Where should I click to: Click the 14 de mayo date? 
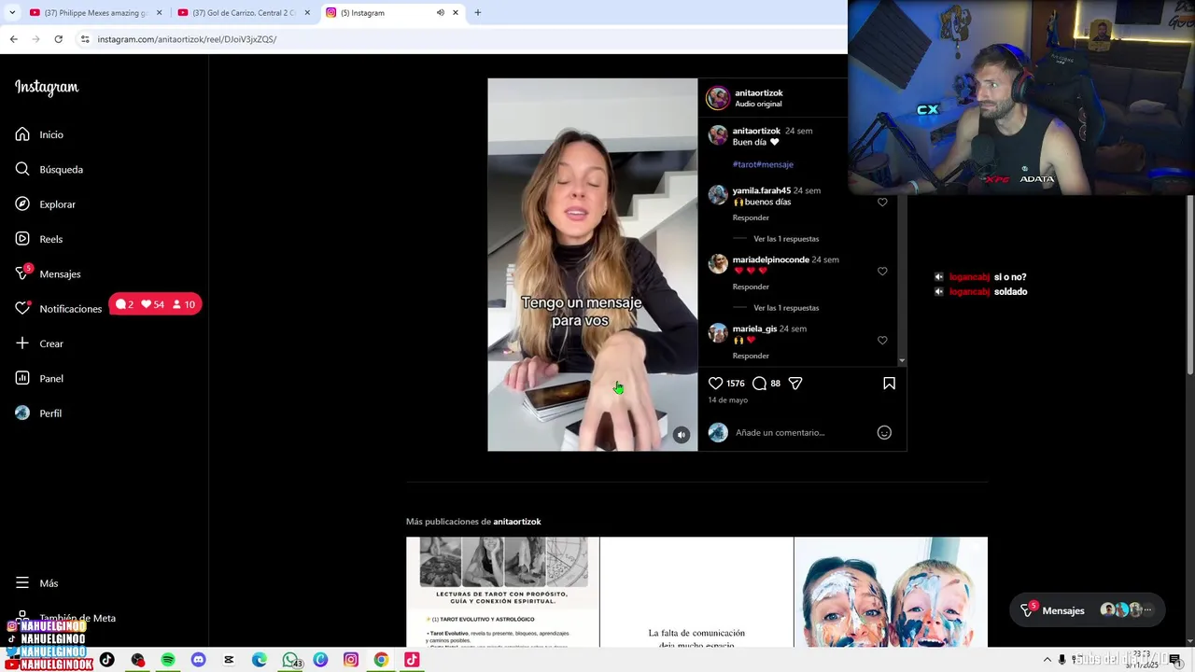[x=727, y=400]
